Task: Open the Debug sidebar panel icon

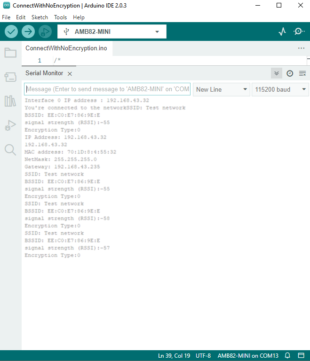Action: click(x=10, y=126)
